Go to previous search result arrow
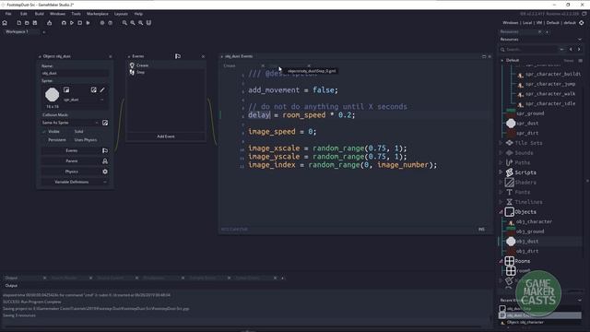Viewport: 590px width, 332px height. [571, 49]
